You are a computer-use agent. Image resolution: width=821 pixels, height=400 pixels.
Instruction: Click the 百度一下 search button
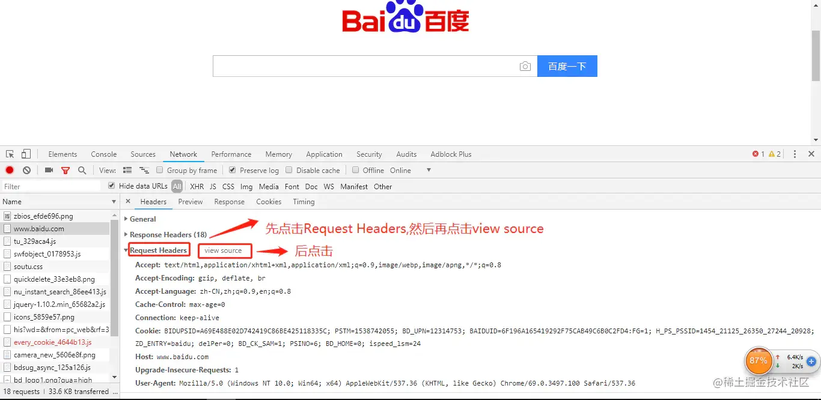(x=567, y=66)
